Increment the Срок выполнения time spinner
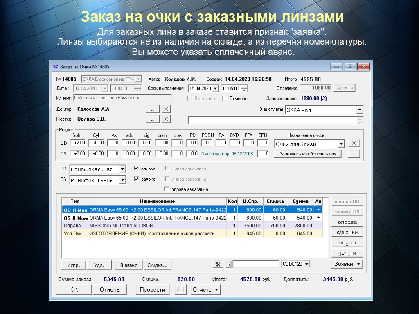 click(244, 87)
